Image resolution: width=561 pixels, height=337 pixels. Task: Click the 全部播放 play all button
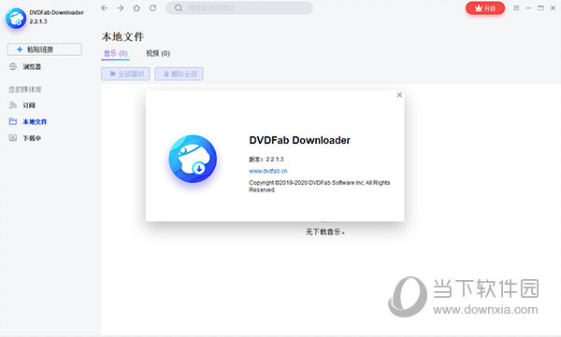tap(125, 74)
